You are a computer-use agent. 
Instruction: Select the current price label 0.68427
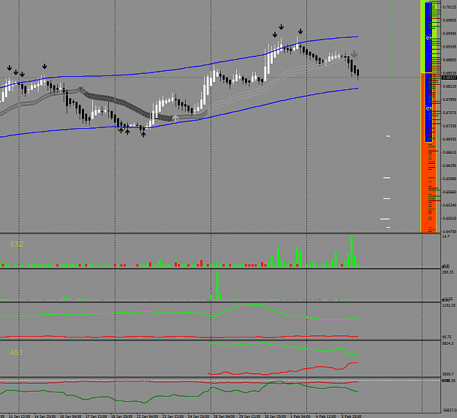(449, 78)
